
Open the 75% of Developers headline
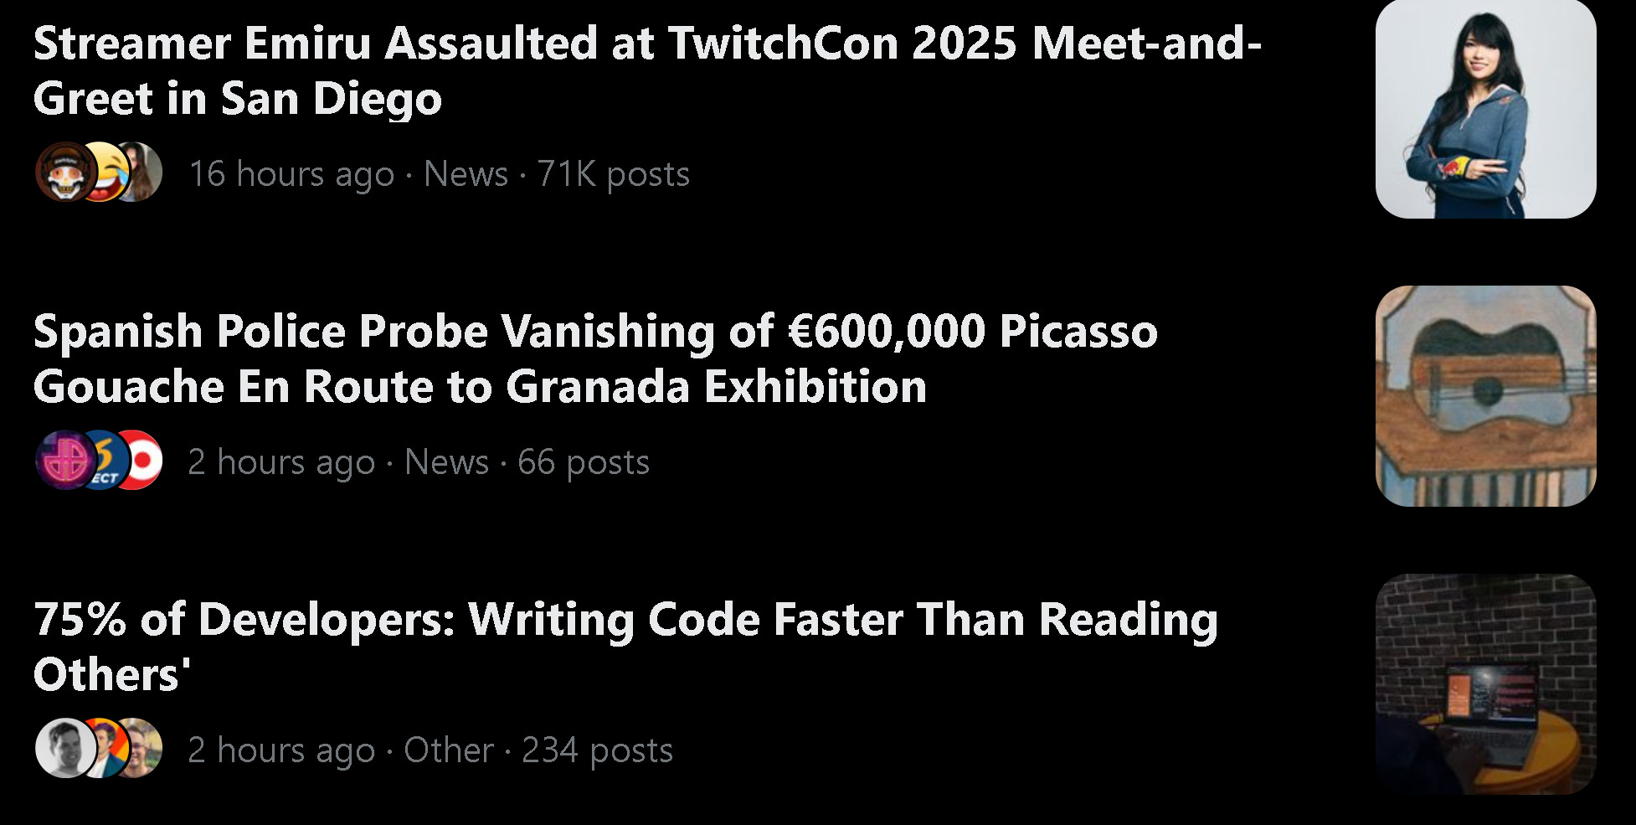625,647
